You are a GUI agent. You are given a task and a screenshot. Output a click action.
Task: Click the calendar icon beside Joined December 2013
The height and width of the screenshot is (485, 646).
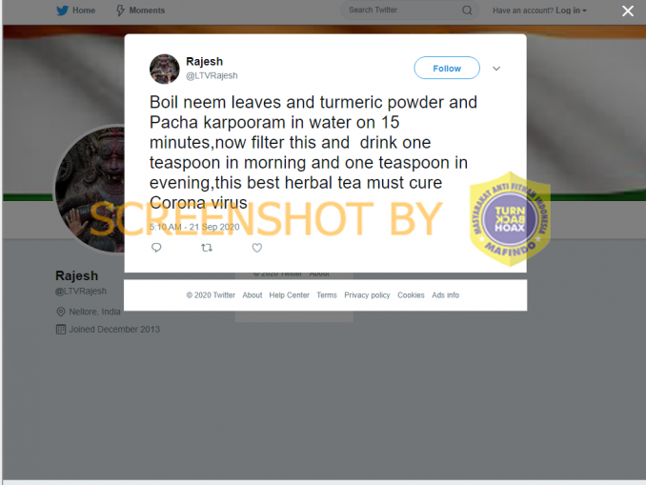point(61,330)
